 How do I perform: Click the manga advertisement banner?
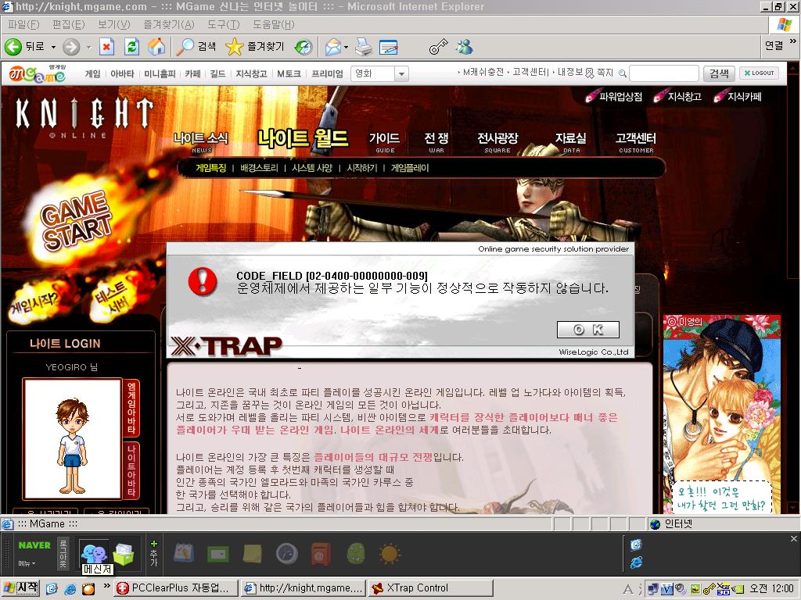pyautogui.click(x=722, y=414)
